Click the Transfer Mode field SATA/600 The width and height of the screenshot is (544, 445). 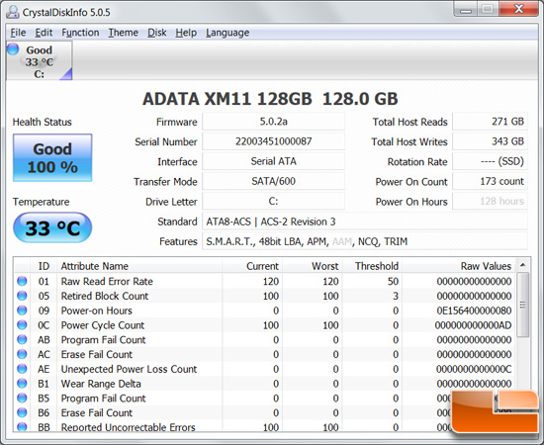[273, 181]
